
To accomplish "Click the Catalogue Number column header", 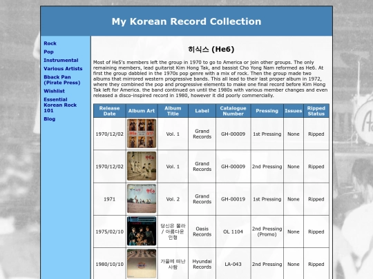I will click(233, 111).
